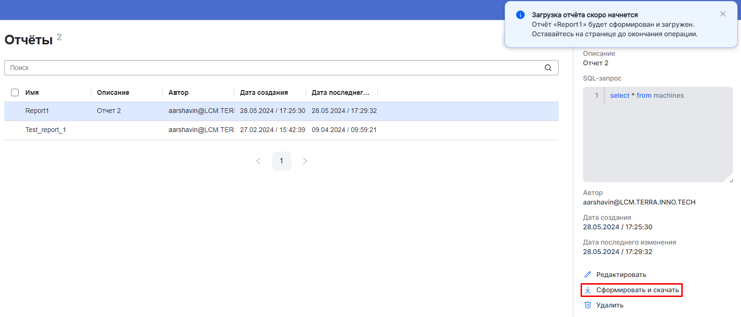This screenshot has height=317, width=741.
Task: Click Сформировать и скачать button
Action: coord(637,290)
